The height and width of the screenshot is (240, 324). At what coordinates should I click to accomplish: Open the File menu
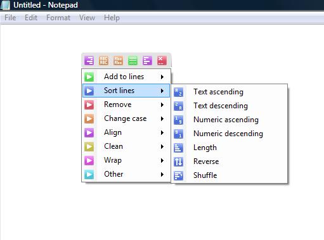pos(10,18)
